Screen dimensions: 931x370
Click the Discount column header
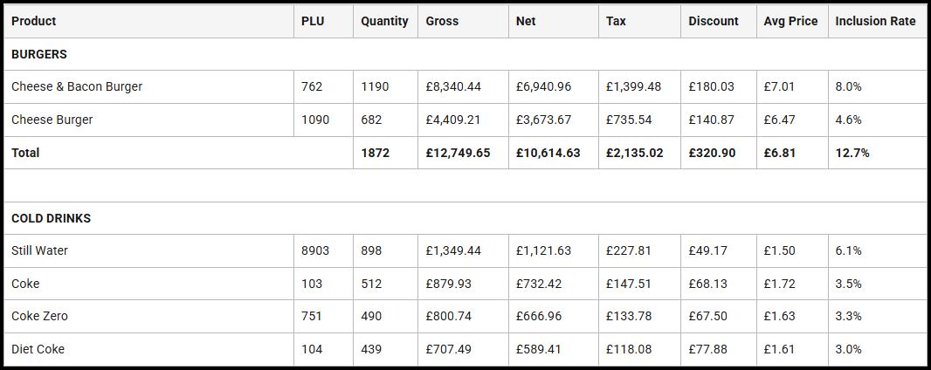(x=713, y=21)
